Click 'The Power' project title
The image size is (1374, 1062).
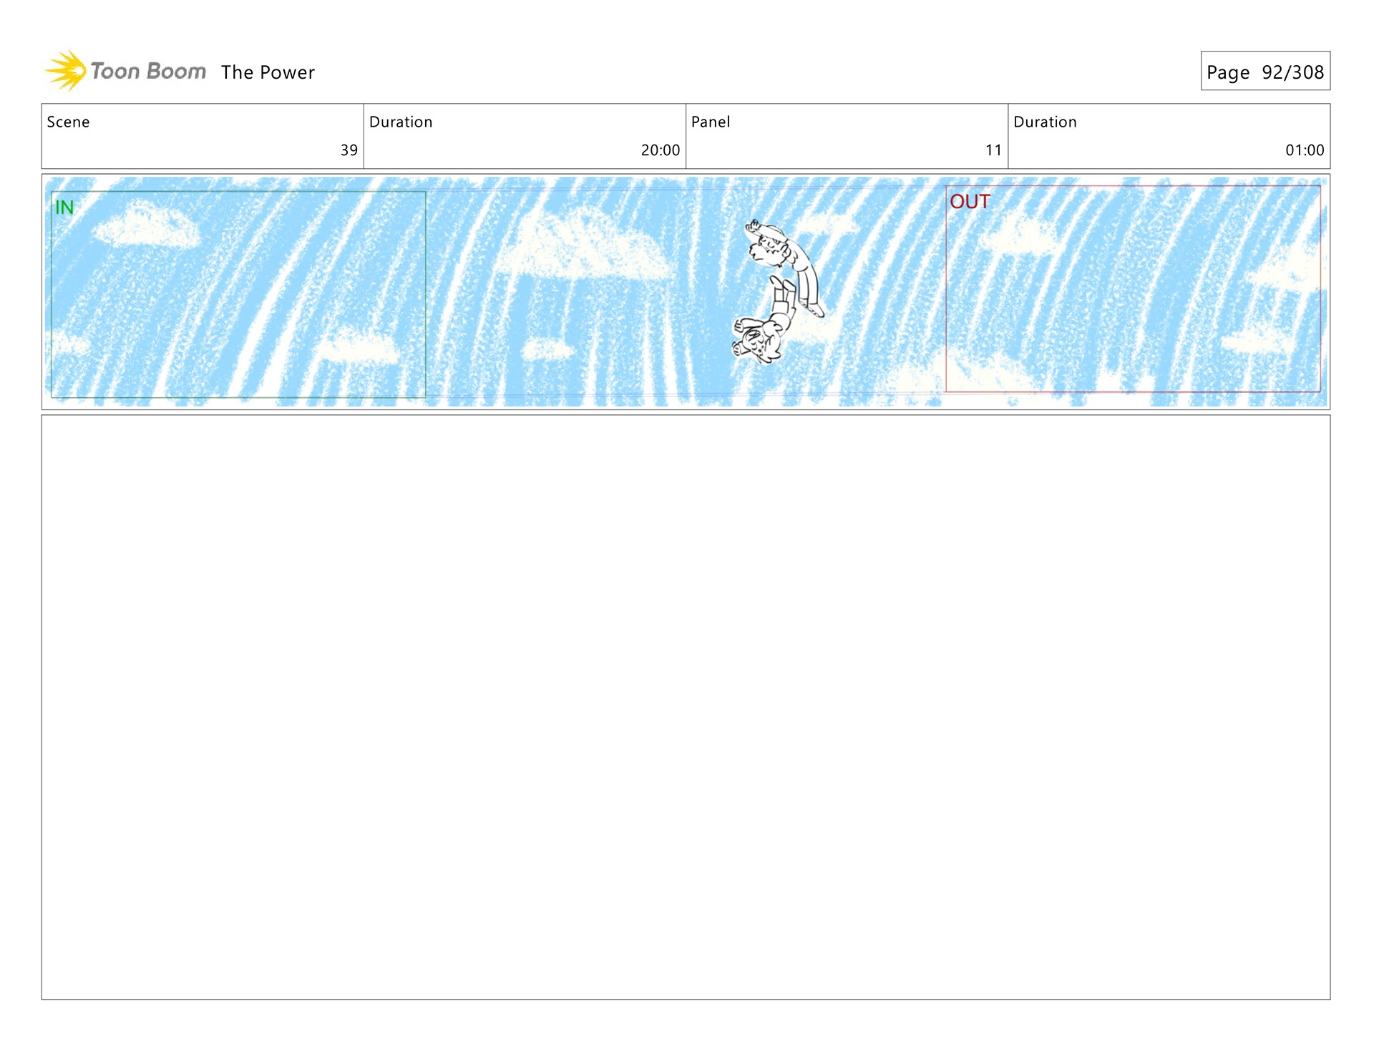pos(268,72)
